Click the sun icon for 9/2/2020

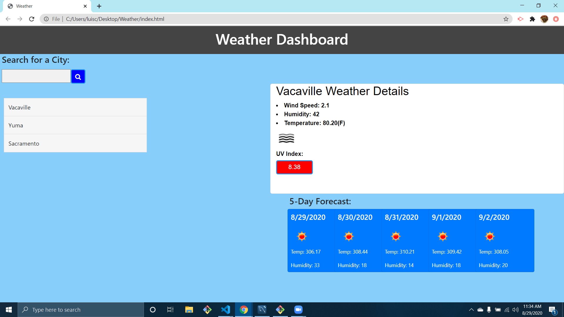coord(490,236)
